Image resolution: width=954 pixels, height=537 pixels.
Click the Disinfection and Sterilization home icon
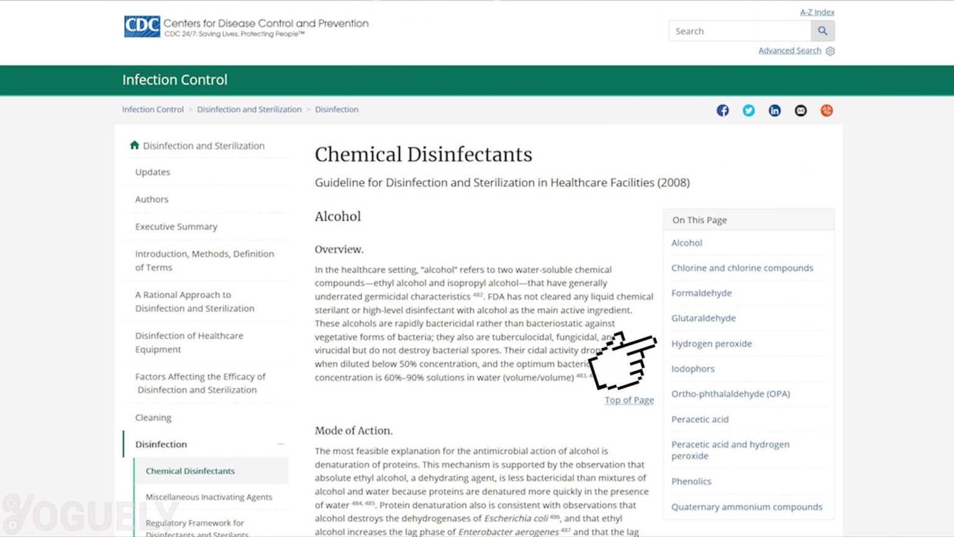(x=134, y=145)
